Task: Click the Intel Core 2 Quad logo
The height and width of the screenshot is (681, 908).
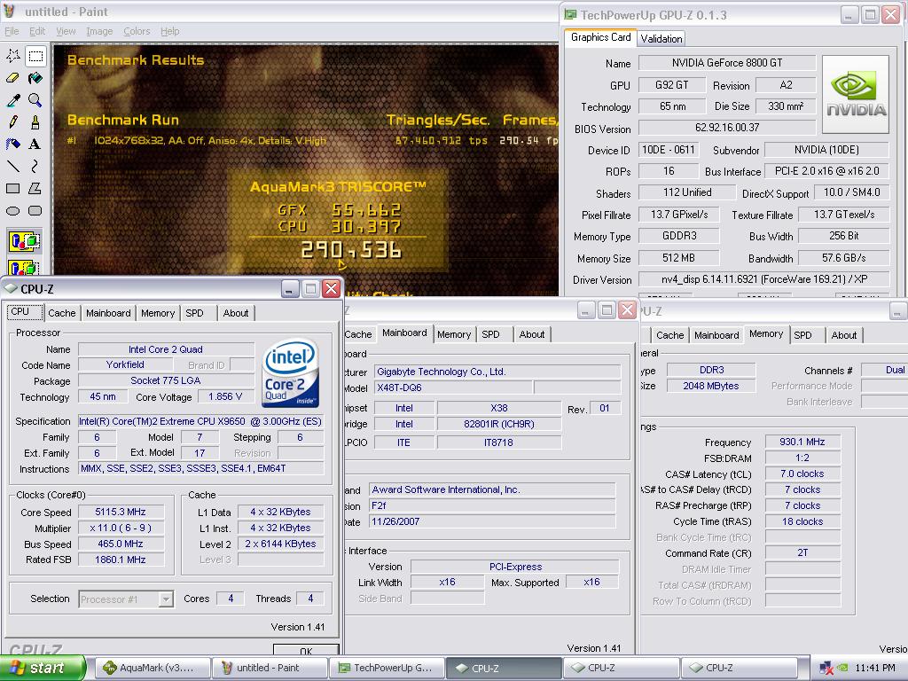Action: coord(290,373)
